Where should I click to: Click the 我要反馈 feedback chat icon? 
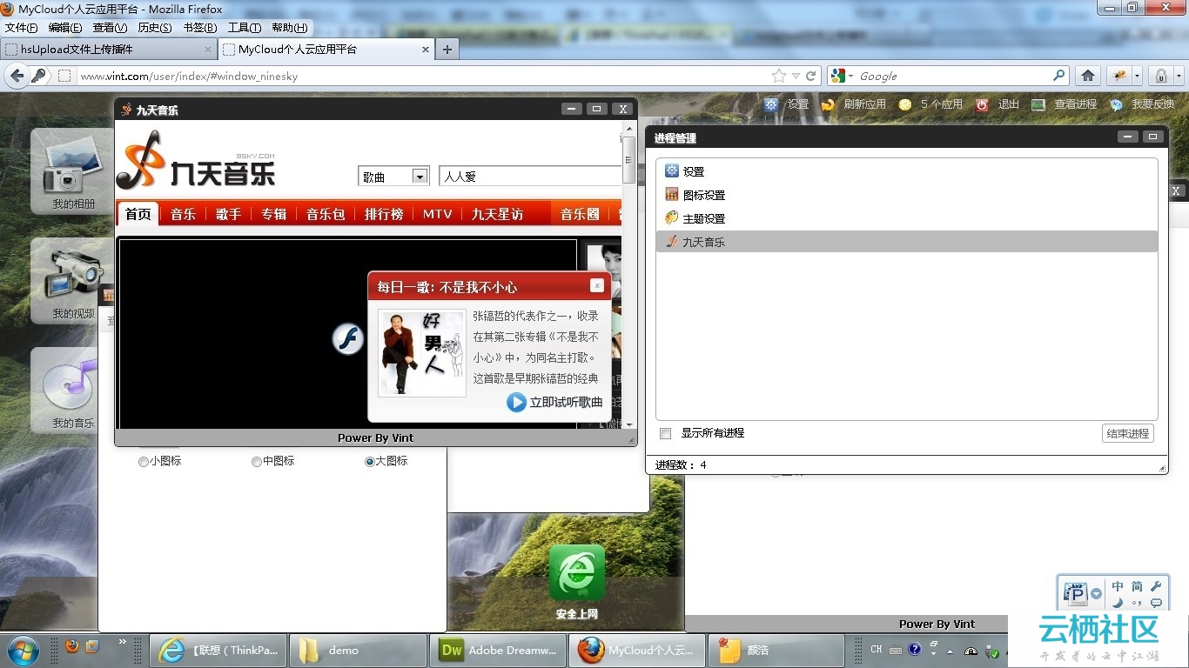click(1116, 104)
